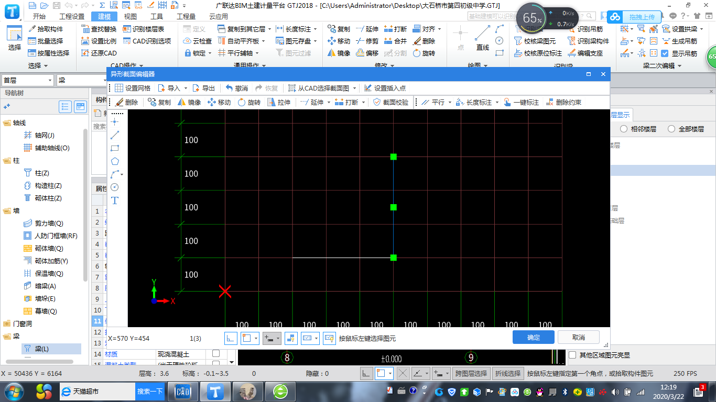This screenshot has height=402, width=716.
Task: Open 平行 dropdown arrow in section editor
Action: pos(450,102)
